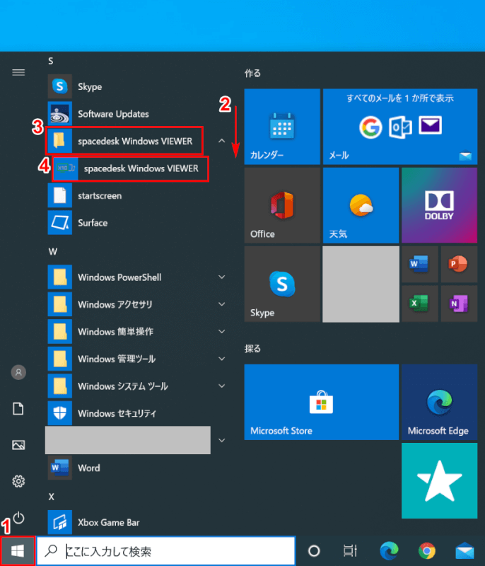Open the メール tile

(x=400, y=127)
